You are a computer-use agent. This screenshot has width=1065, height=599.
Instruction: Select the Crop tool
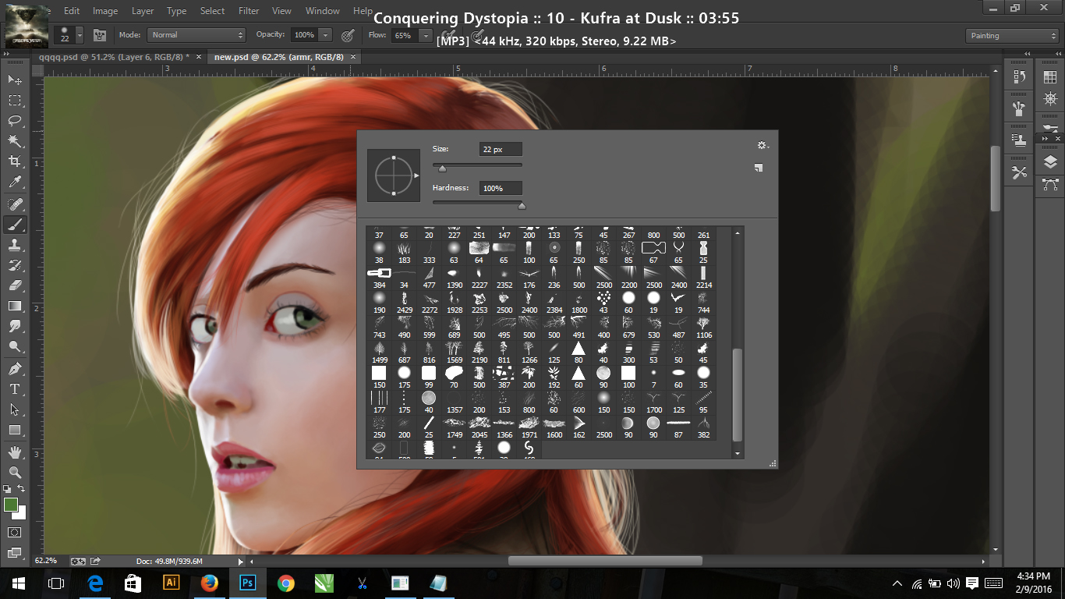pyautogui.click(x=15, y=161)
